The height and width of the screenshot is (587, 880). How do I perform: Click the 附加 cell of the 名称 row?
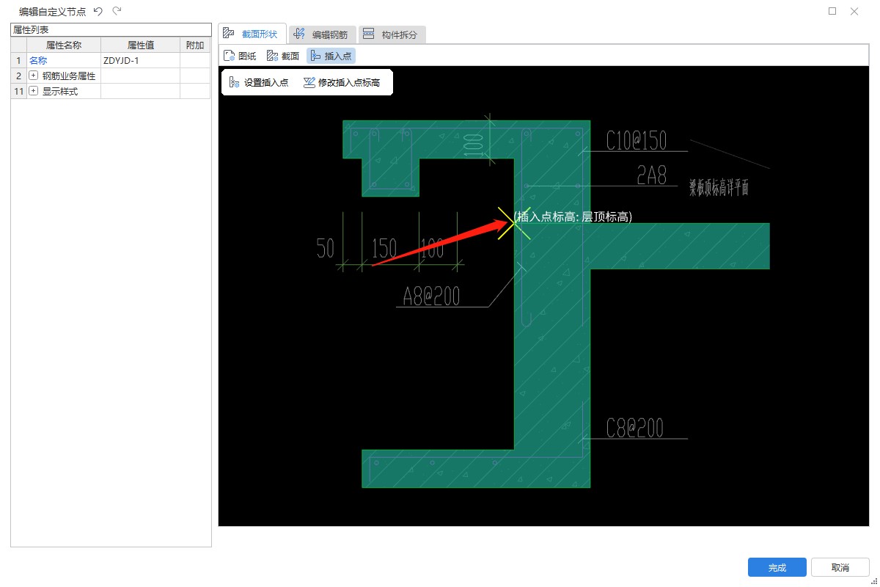195,60
